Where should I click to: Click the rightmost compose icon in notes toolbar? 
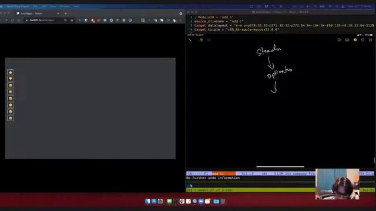[x=370, y=40]
